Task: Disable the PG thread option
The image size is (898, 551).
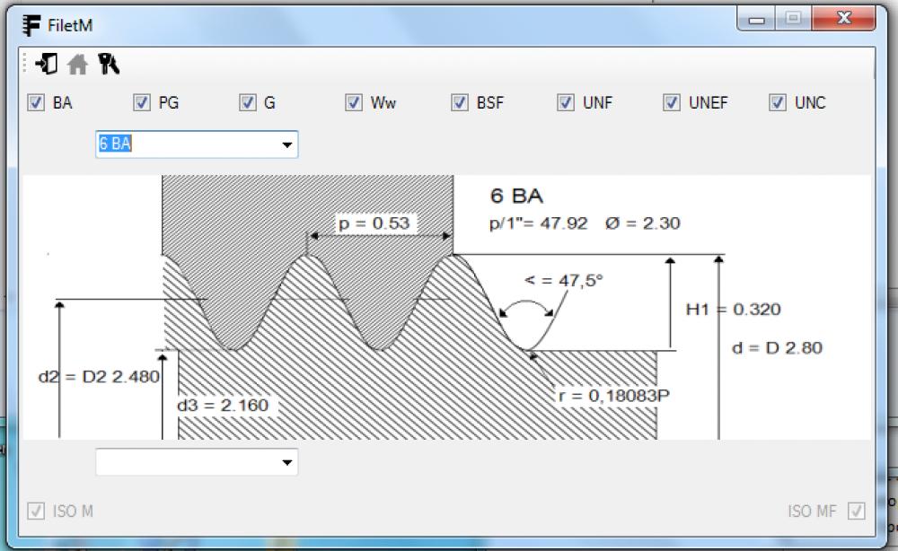Action: 142,102
